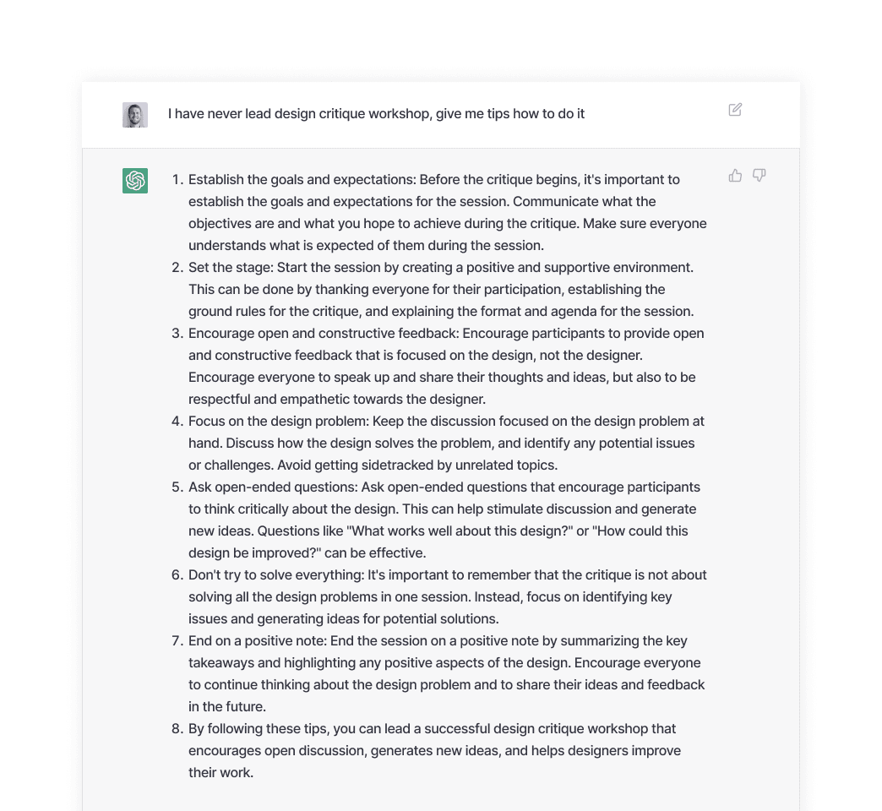This screenshot has width=882, height=811.
Task: Click the edit message pencil icon
Action: (735, 110)
